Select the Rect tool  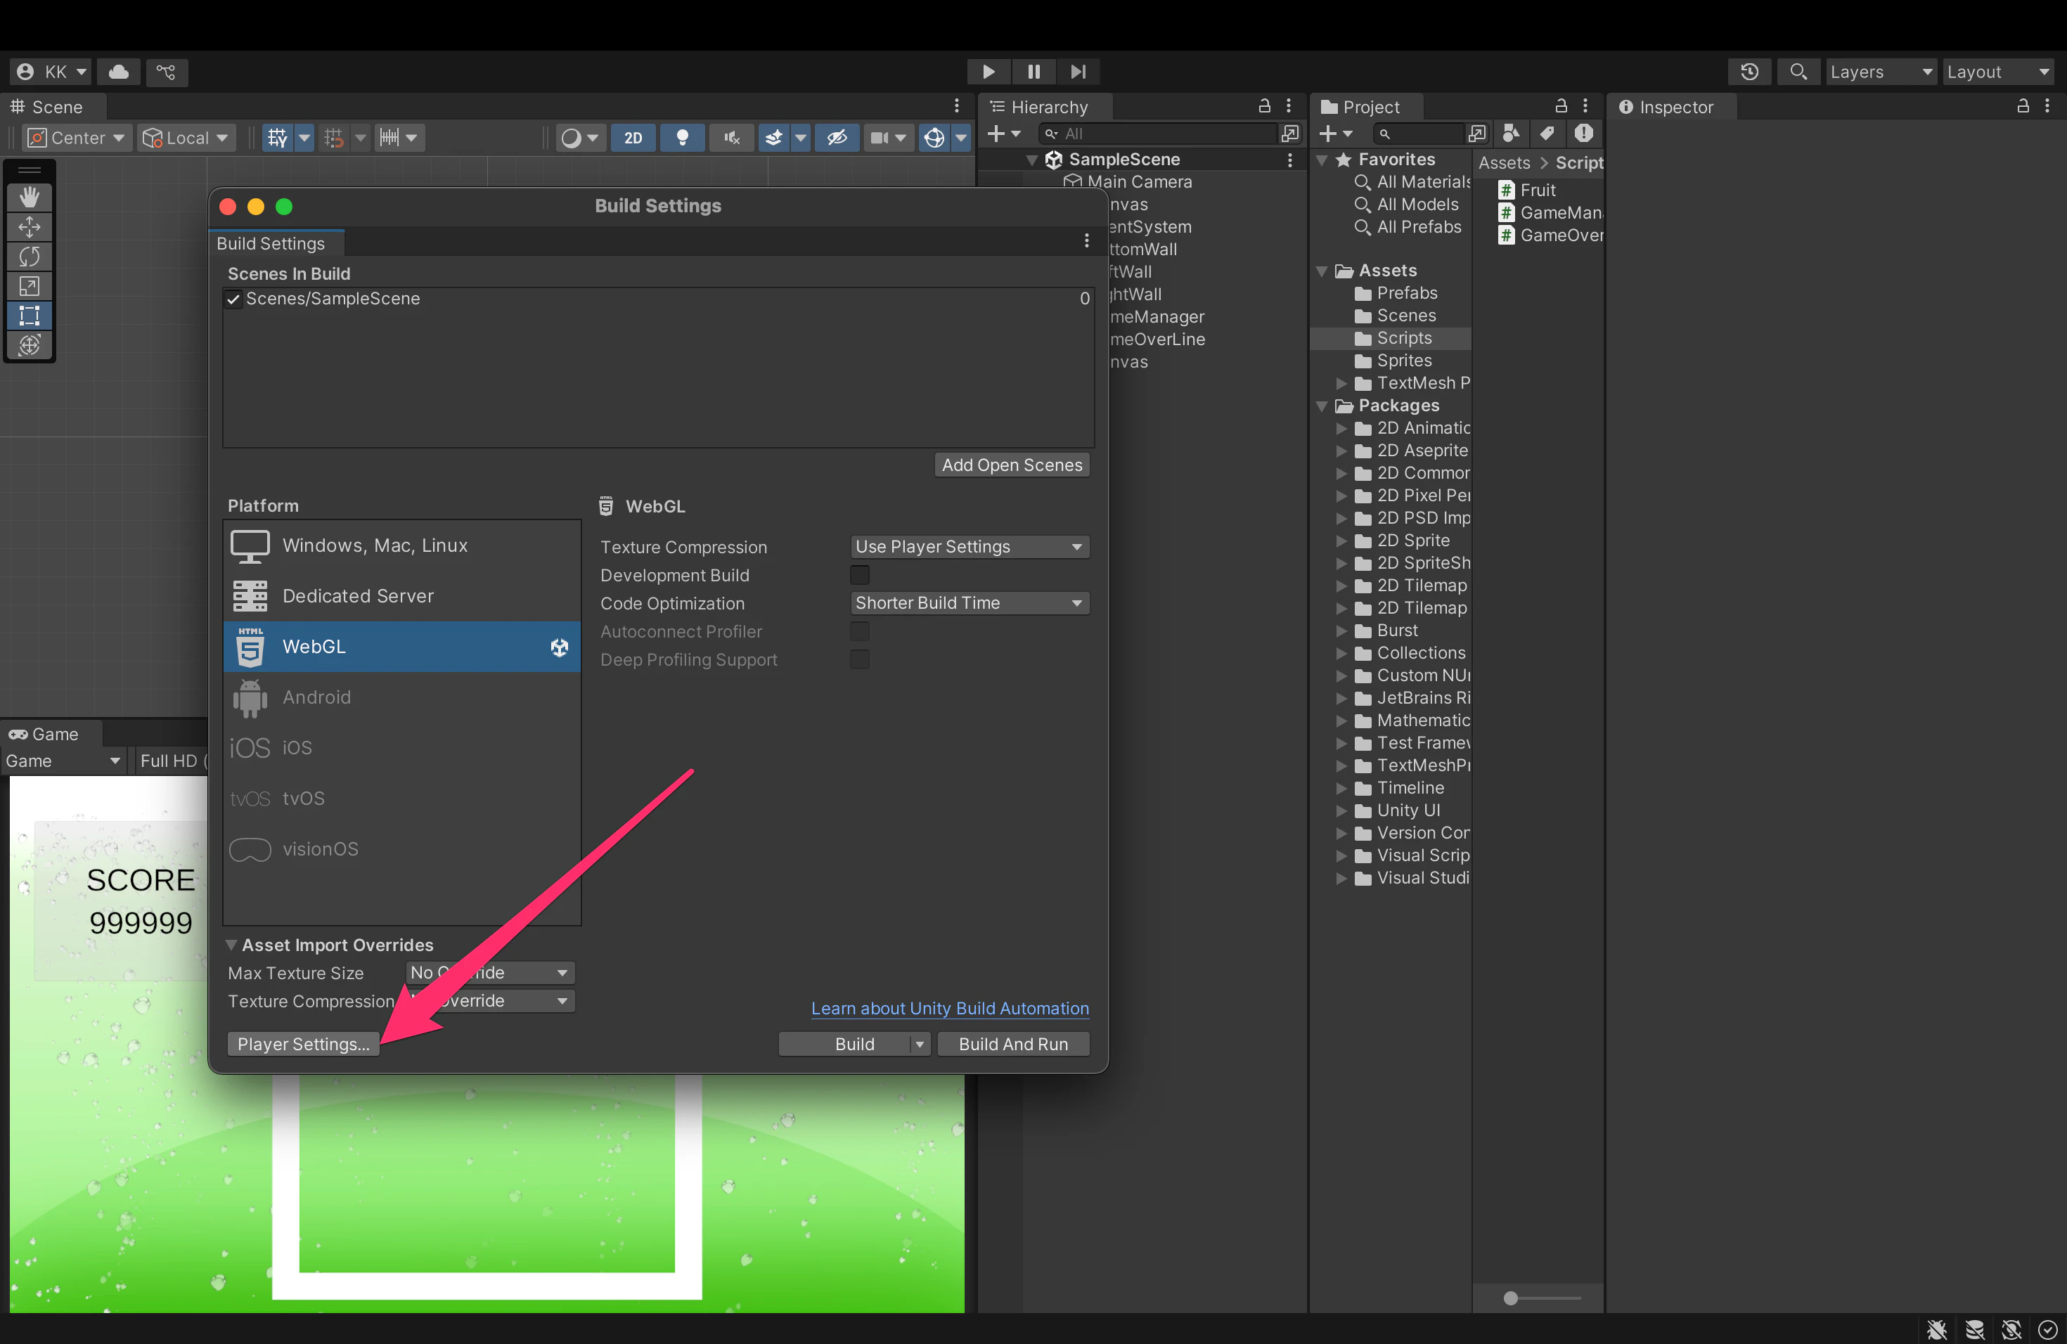click(30, 316)
